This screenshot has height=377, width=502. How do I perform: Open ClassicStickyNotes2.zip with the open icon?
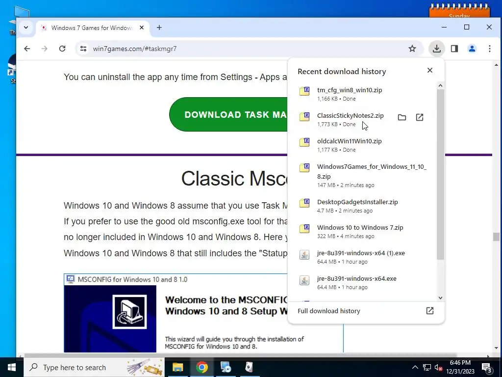[420, 117]
